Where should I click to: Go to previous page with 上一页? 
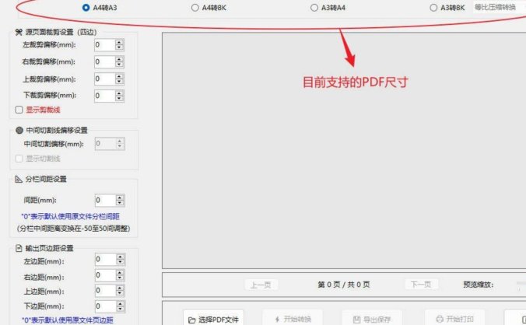pos(261,285)
